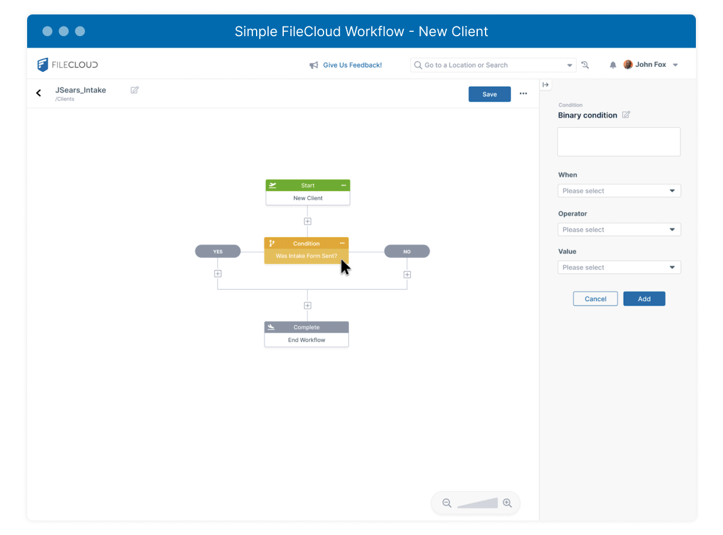Click the Condition node header label
The width and height of the screenshot is (723, 535).
click(306, 243)
